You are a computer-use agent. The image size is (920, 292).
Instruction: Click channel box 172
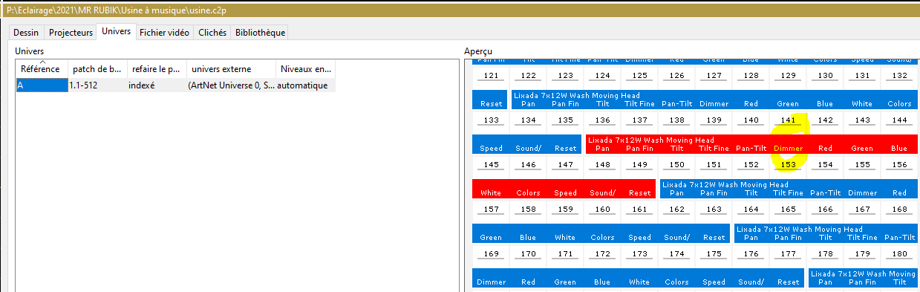point(602,253)
